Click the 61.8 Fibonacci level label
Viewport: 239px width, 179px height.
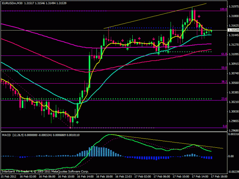click(224, 54)
